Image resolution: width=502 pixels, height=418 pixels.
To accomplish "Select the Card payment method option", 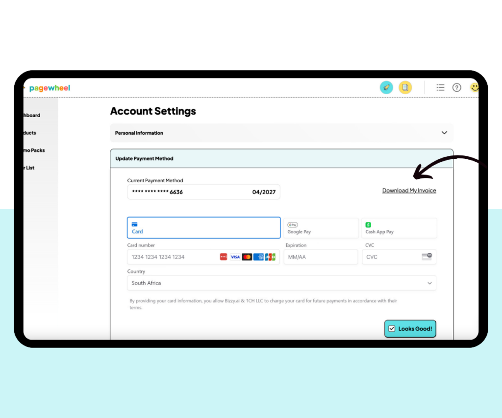I will (x=203, y=227).
